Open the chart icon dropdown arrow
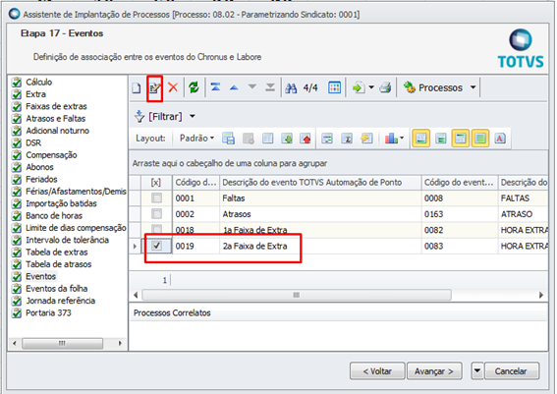The width and height of the screenshot is (557, 394). pos(402,139)
